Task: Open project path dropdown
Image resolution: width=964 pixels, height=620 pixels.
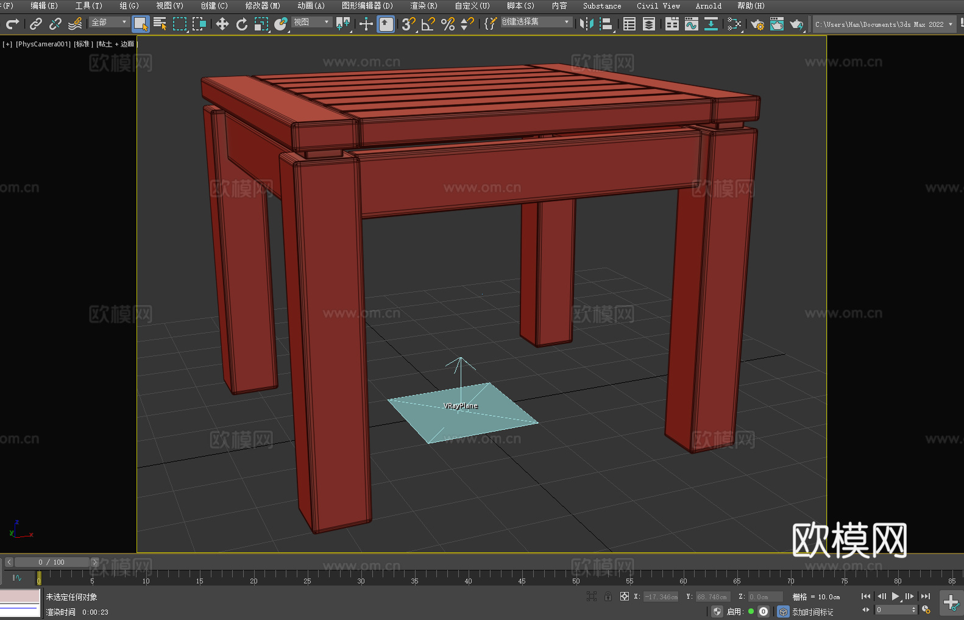Action: (x=884, y=24)
